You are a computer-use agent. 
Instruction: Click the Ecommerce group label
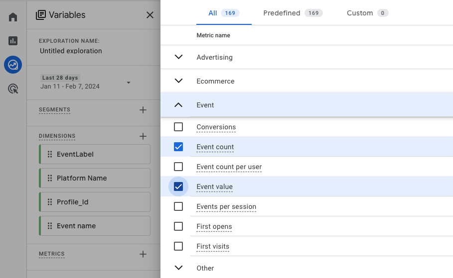point(215,82)
